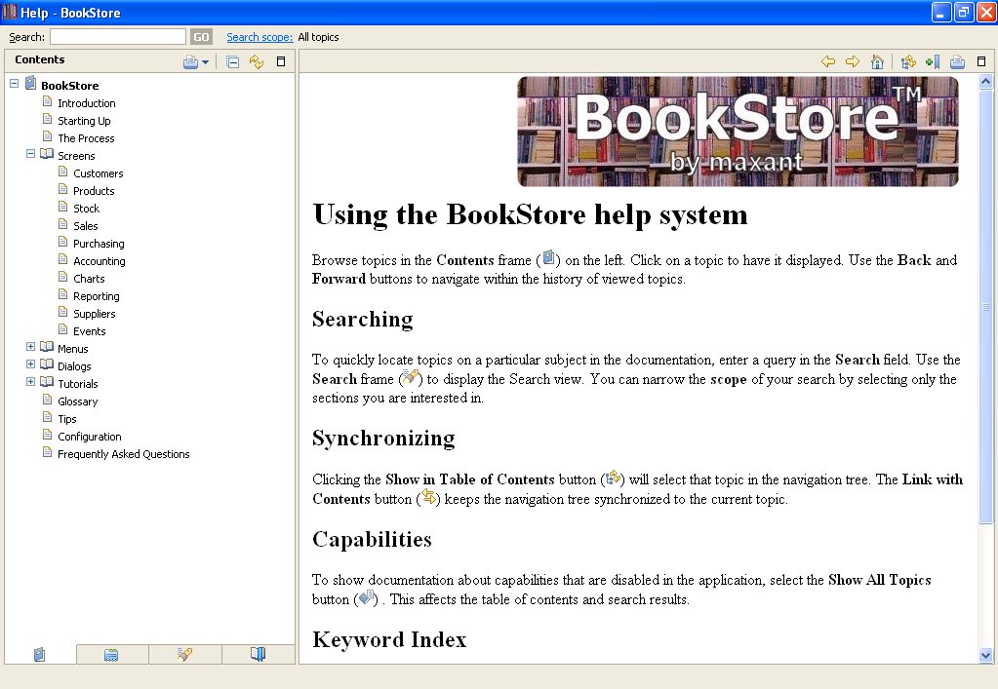Image resolution: width=998 pixels, height=689 pixels.
Task: Open Frequently Asked Questions topic
Action: click(x=124, y=454)
